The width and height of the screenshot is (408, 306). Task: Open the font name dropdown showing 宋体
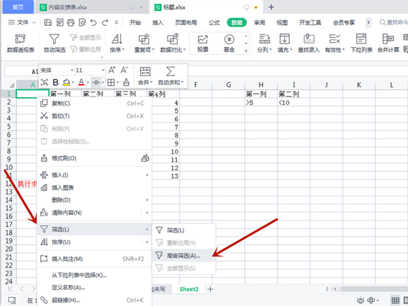point(54,70)
